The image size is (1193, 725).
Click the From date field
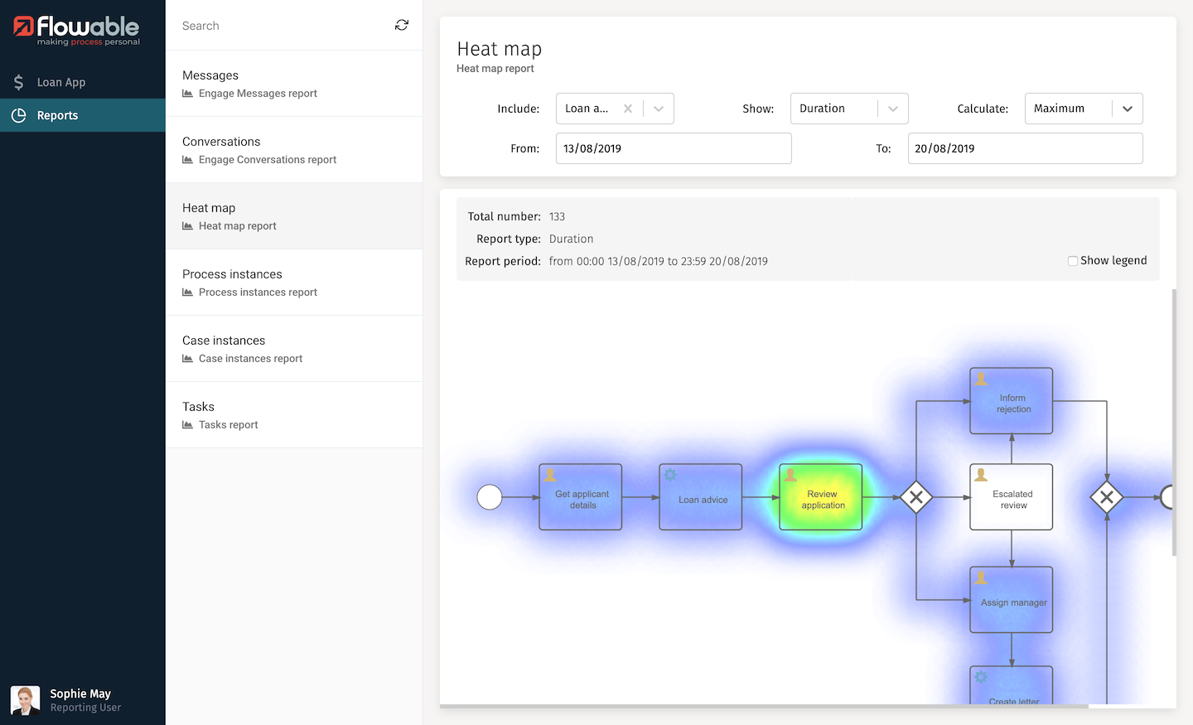pyautogui.click(x=673, y=148)
